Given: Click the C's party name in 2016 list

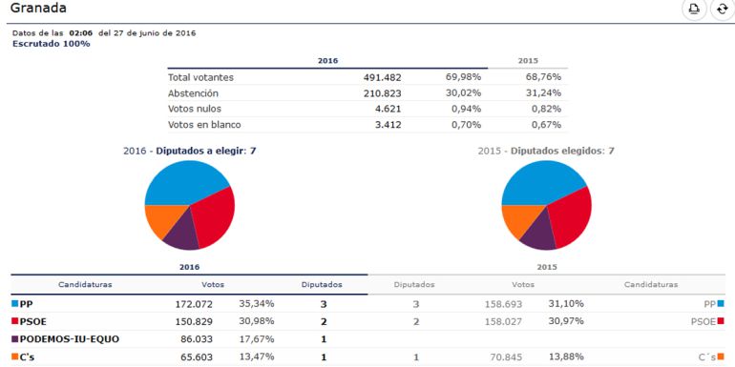Looking at the screenshot, I should (x=27, y=357).
